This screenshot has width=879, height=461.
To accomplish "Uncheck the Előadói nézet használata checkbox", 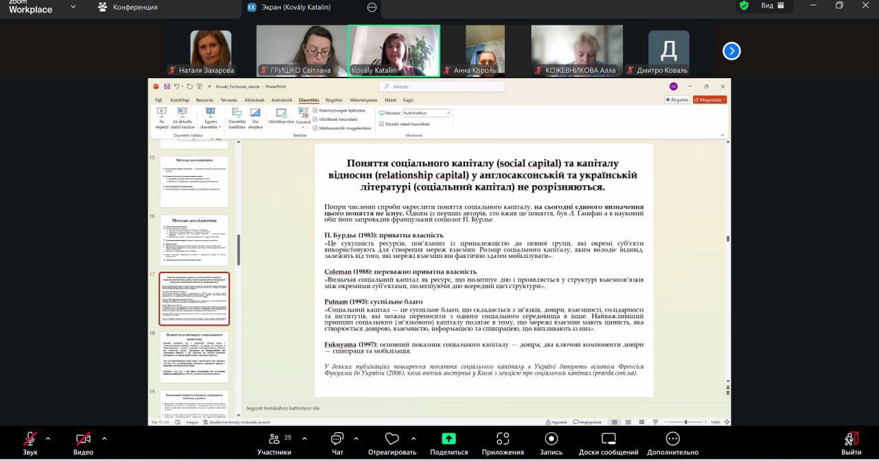I will point(381,124).
